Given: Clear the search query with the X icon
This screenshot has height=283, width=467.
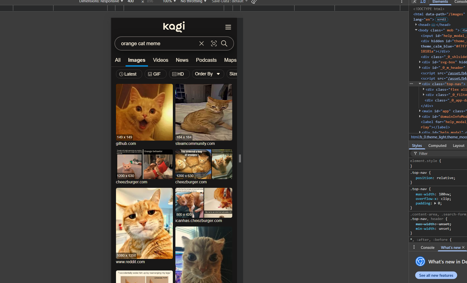Looking at the screenshot, I should [201, 43].
